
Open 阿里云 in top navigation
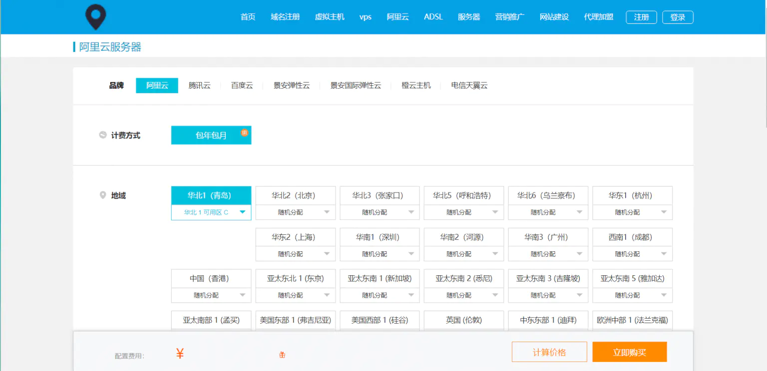pos(398,17)
